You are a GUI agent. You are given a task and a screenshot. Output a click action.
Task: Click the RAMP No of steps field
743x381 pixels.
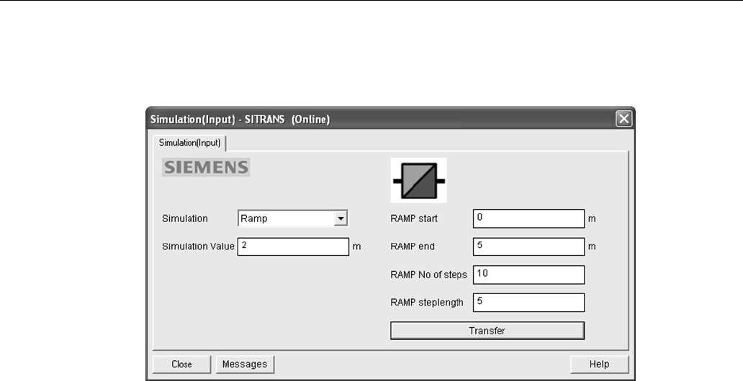tap(528, 275)
